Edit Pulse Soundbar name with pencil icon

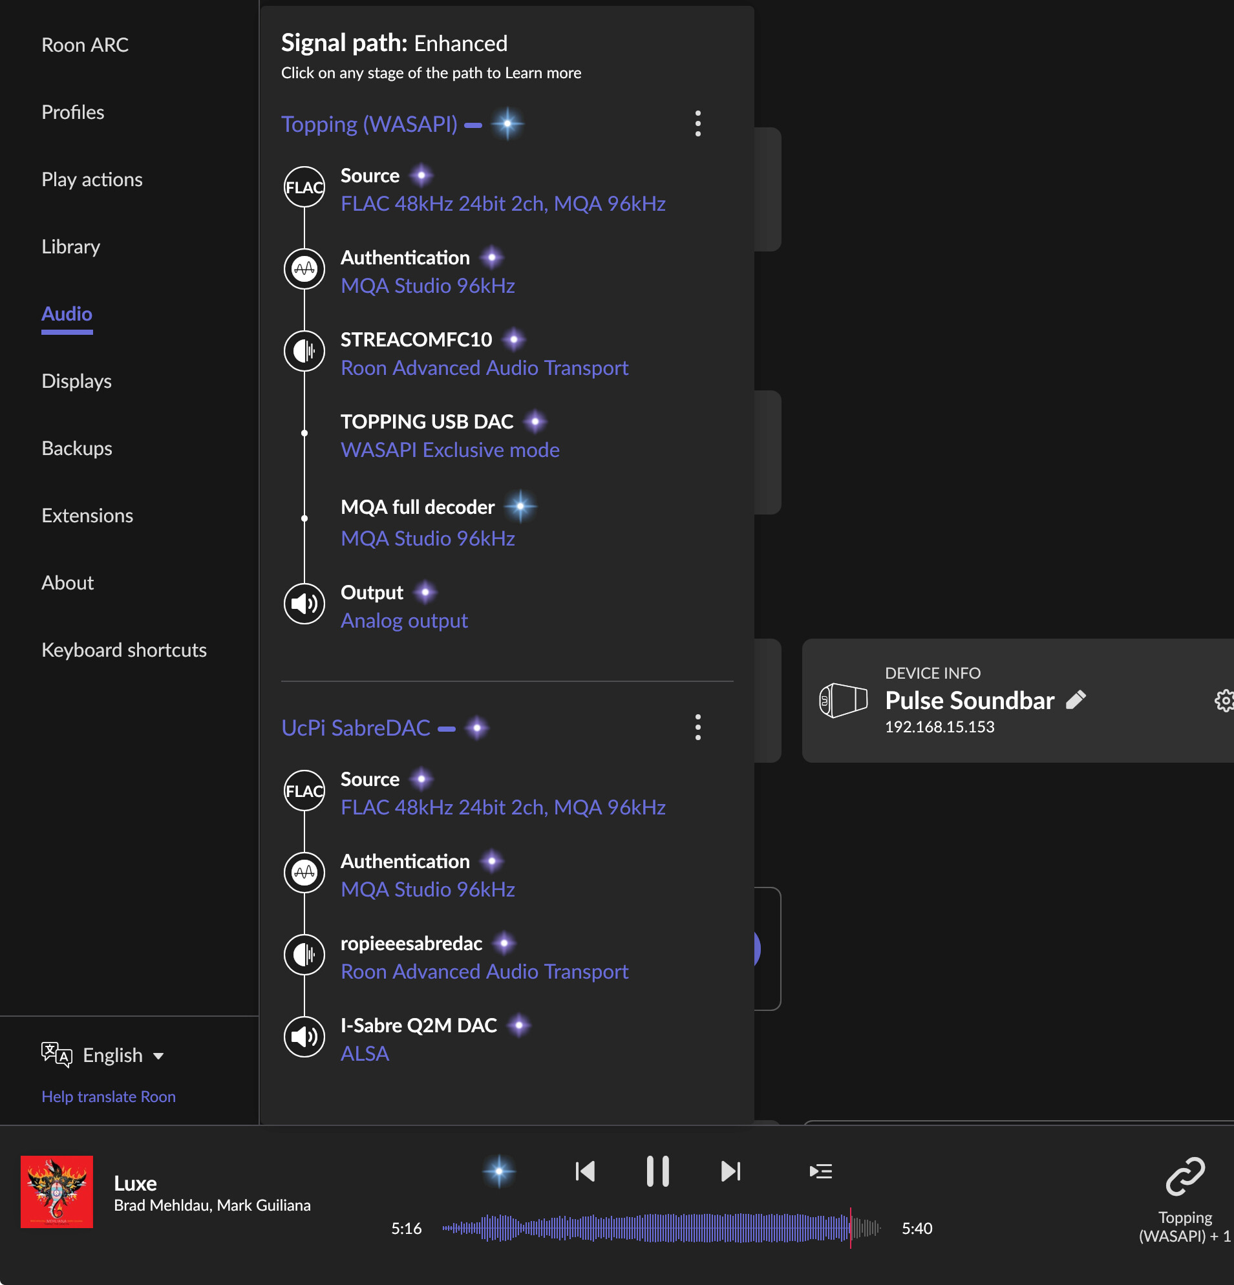(x=1076, y=700)
